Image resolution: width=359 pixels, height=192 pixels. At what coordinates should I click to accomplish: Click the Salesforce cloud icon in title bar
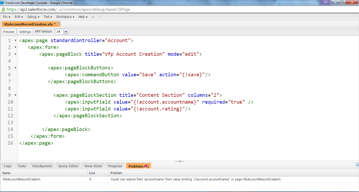[3, 2]
